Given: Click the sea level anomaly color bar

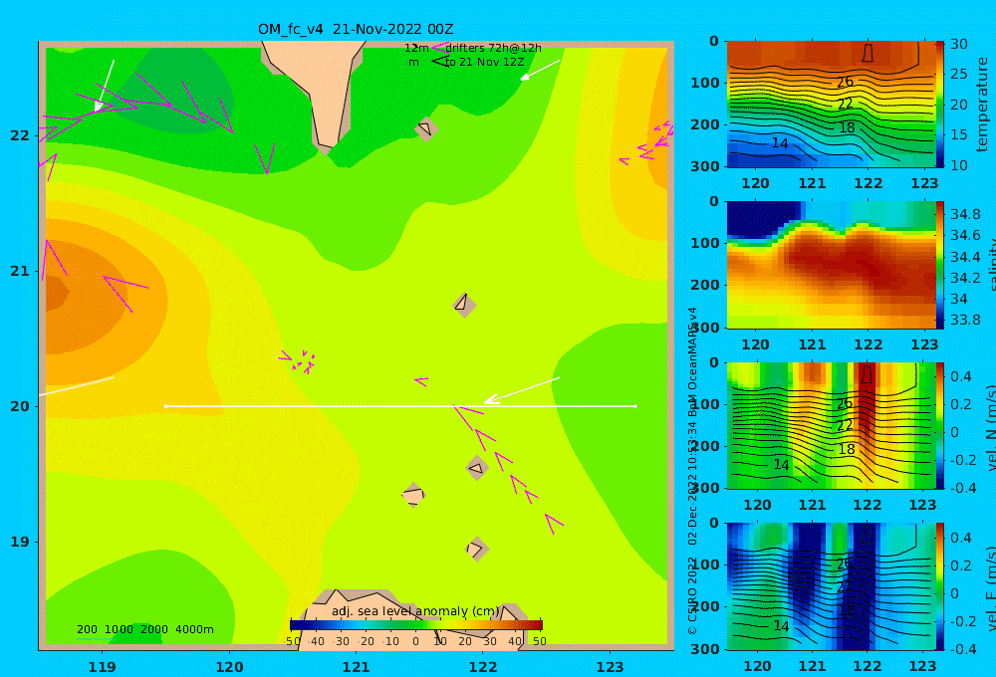Looking at the screenshot, I should click(x=416, y=625).
